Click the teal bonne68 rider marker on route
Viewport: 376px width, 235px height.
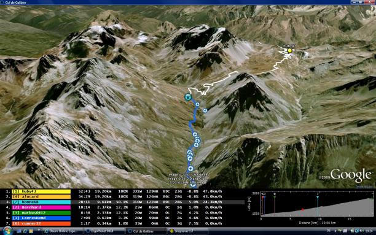click(x=188, y=97)
